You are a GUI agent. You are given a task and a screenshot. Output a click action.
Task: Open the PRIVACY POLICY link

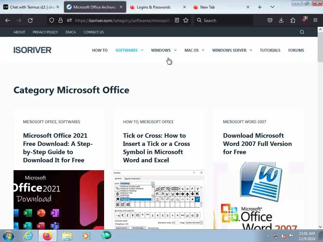(x=45, y=32)
